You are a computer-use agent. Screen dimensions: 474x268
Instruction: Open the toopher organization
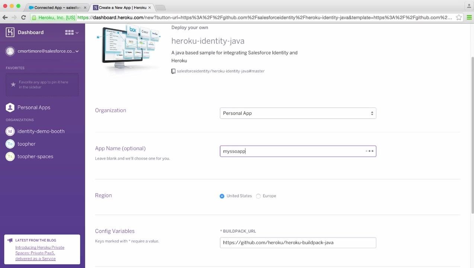[x=26, y=144]
